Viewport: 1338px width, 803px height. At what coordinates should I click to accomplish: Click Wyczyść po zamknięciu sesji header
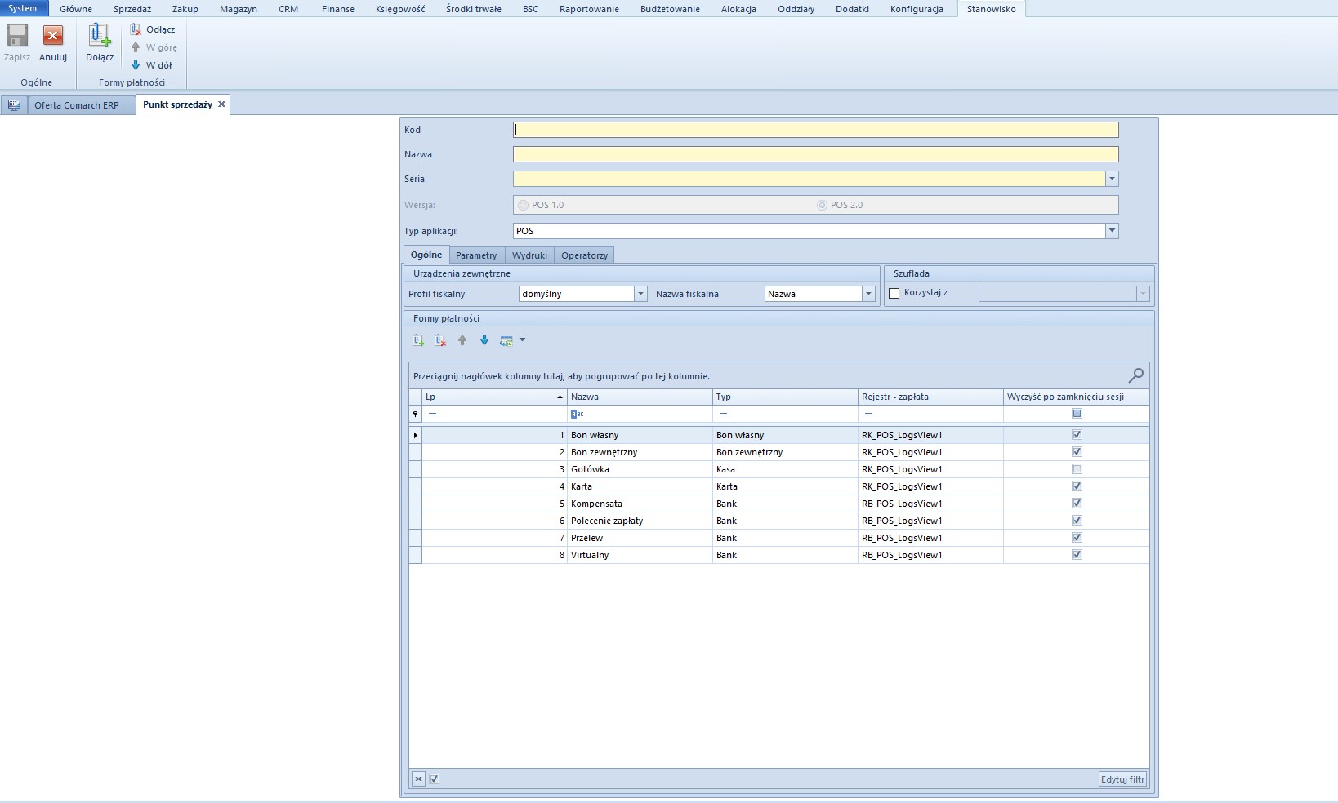(1076, 397)
